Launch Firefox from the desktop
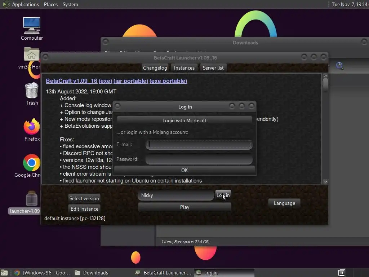 (x=32, y=129)
